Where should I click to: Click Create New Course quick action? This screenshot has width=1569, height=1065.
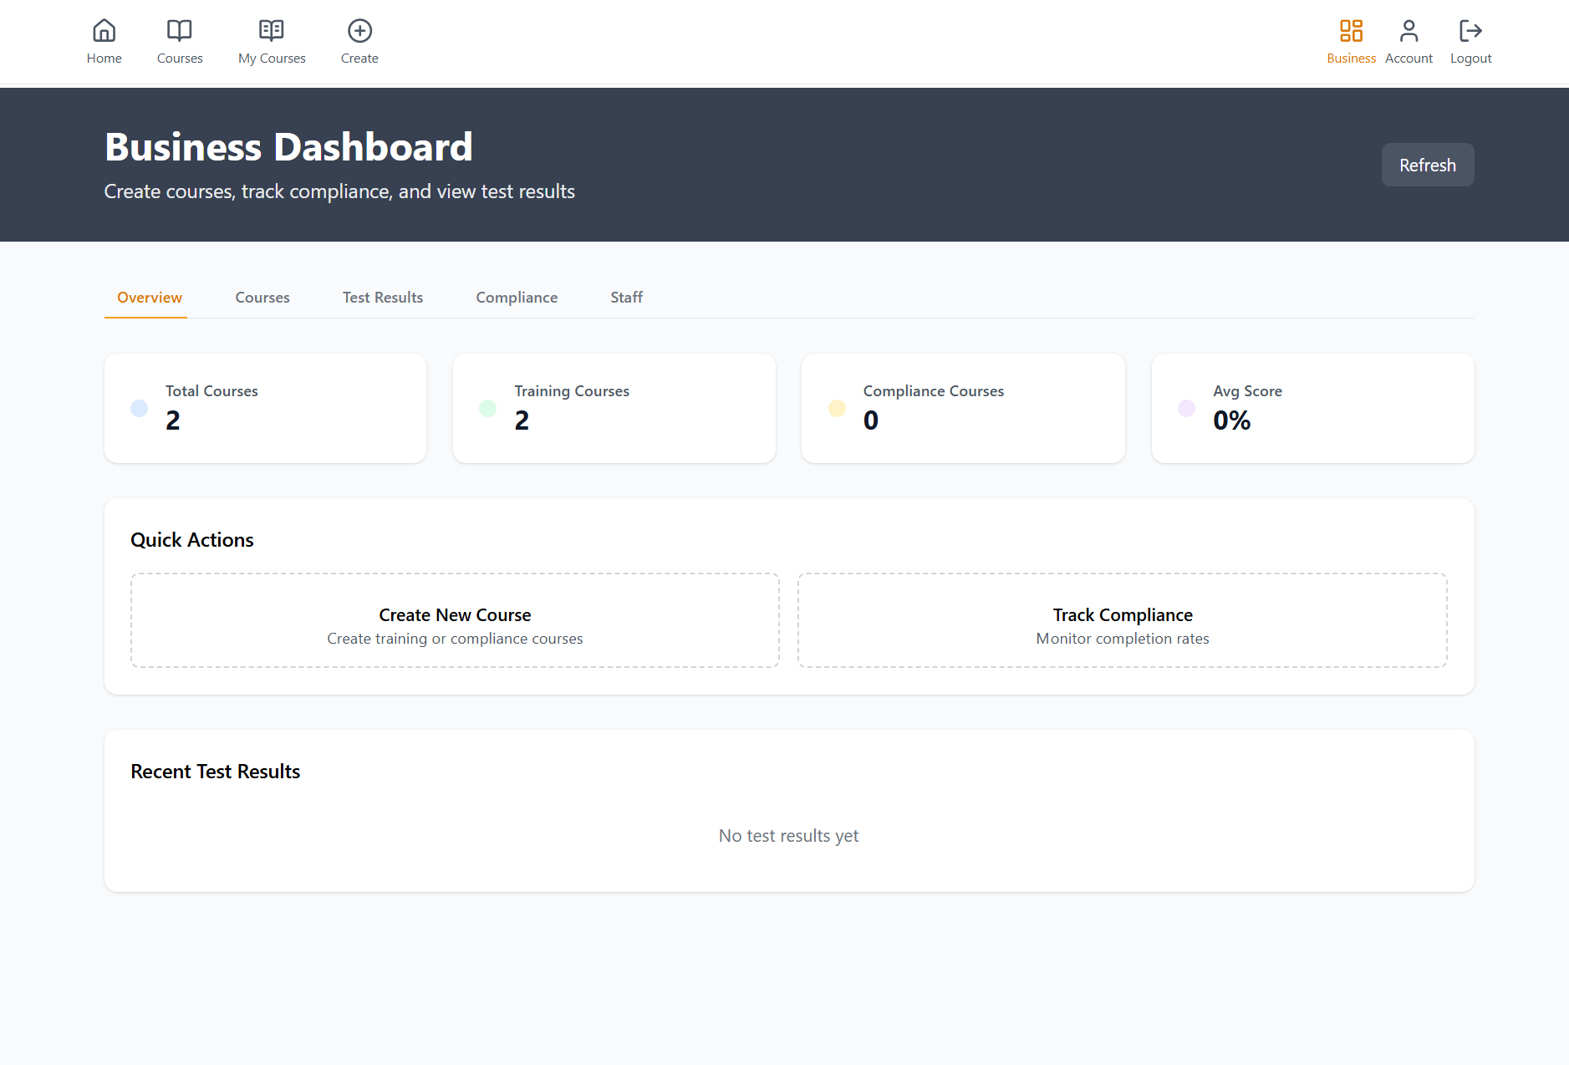pyautogui.click(x=454, y=620)
